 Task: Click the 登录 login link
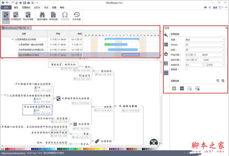pyautogui.click(x=215, y=7)
